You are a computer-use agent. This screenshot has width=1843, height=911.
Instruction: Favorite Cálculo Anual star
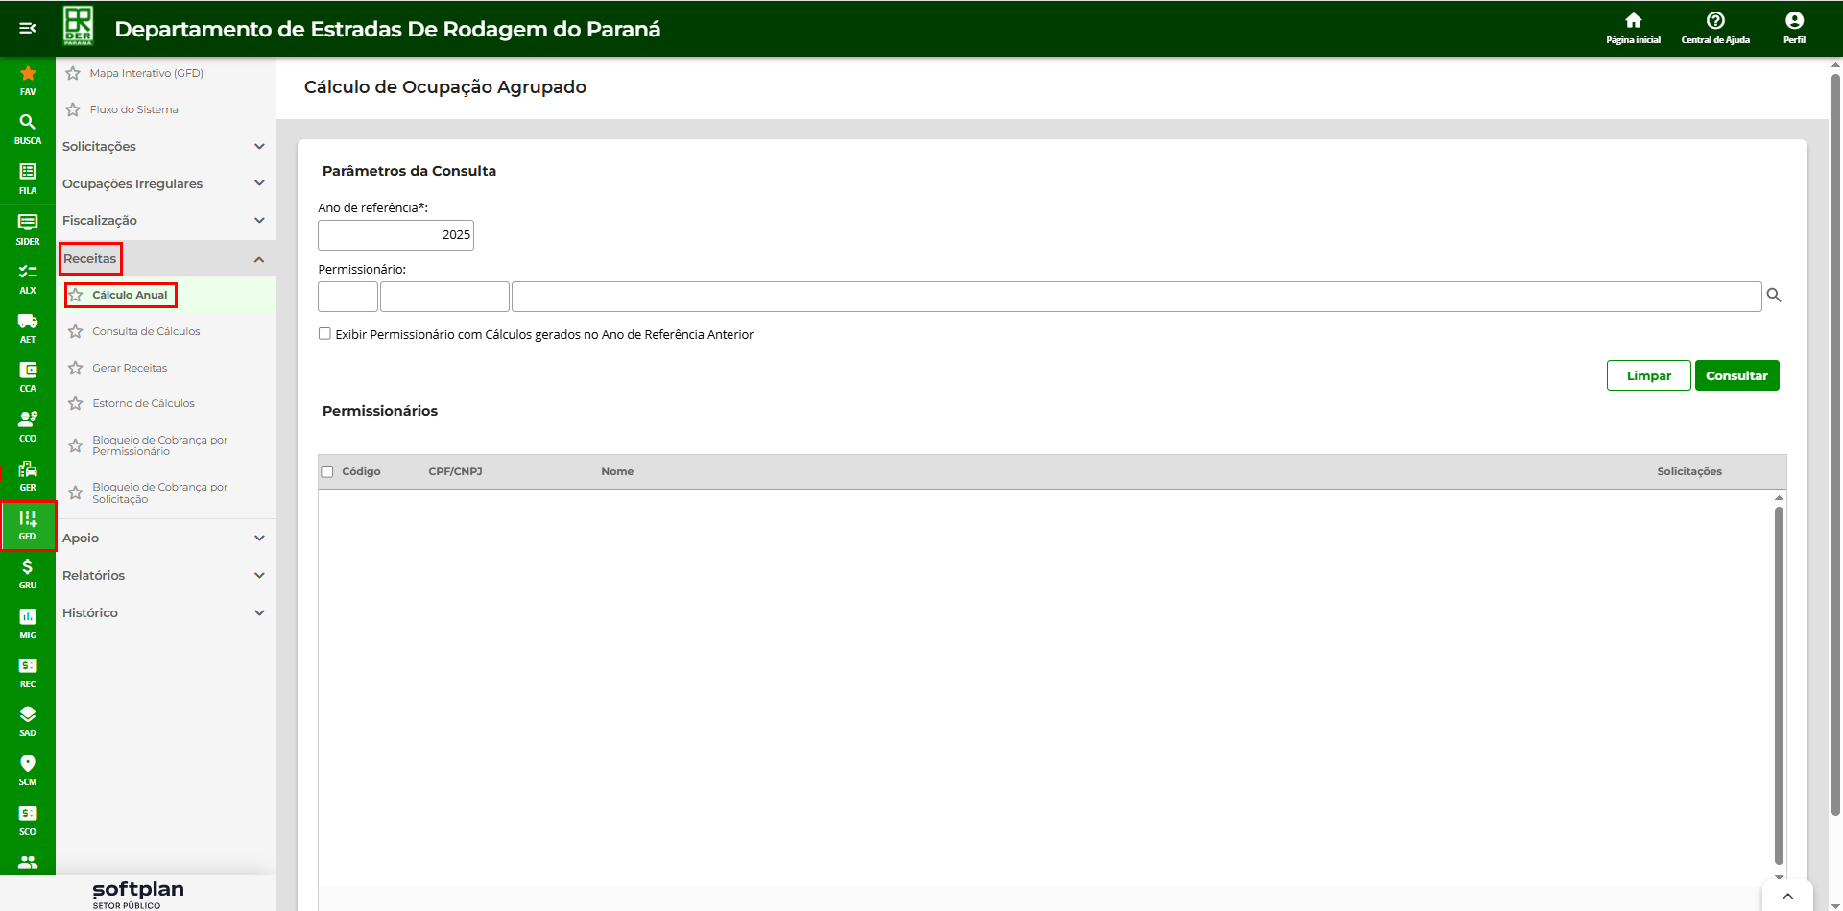76,295
